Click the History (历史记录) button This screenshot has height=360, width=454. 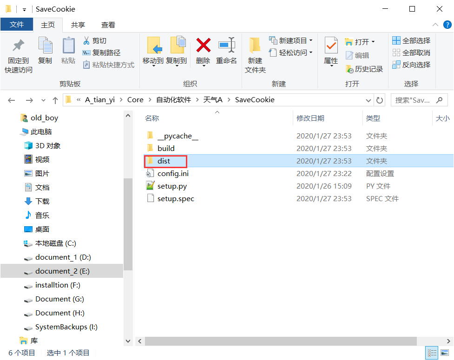click(364, 69)
